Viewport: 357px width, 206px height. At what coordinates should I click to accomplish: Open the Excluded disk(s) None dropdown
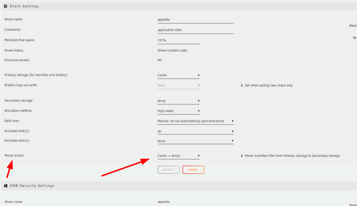point(196,141)
